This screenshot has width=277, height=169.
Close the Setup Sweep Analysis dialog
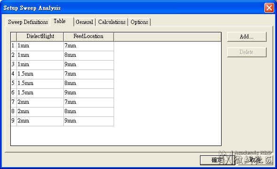point(269,8)
